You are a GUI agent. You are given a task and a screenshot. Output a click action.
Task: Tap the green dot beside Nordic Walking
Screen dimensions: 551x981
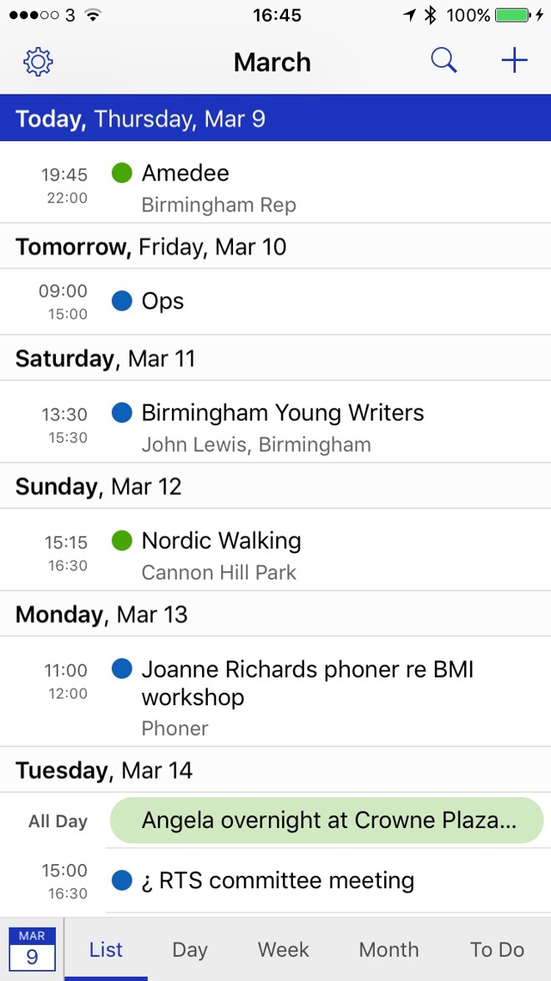click(x=121, y=541)
